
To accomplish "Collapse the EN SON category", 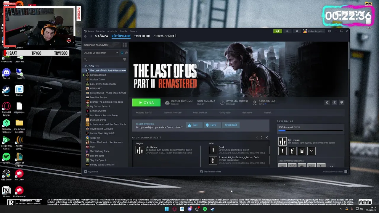I will click(x=84, y=66).
